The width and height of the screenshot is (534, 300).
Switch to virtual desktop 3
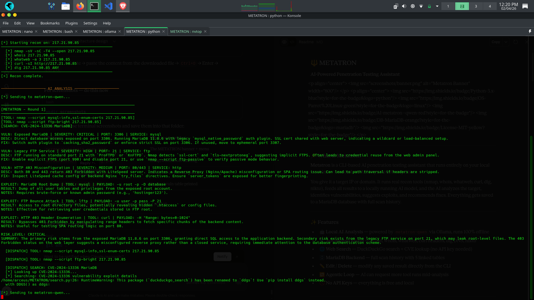[476, 6]
